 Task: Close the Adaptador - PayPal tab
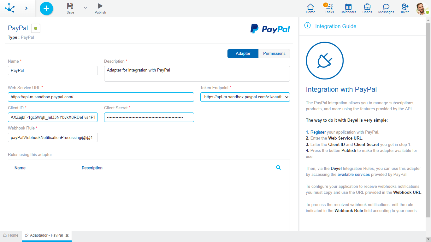tap(67, 235)
